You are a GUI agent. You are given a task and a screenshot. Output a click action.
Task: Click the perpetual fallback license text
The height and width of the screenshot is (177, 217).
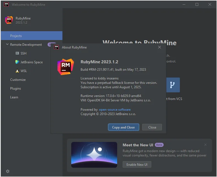click(119, 83)
